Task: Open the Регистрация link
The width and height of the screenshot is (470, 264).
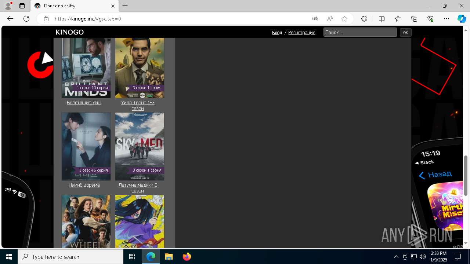Action: click(x=302, y=33)
